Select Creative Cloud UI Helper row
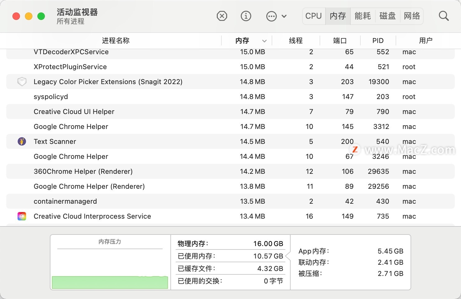The height and width of the screenshot is (299, 461). click(x=230, y=112)
